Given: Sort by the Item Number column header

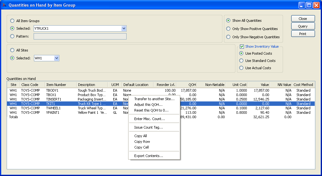Looking at the screenshot, I should pyautogui.click(x=56, y=85).
